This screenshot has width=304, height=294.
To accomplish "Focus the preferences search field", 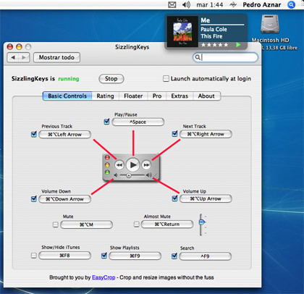I will (x=225, y=57).
